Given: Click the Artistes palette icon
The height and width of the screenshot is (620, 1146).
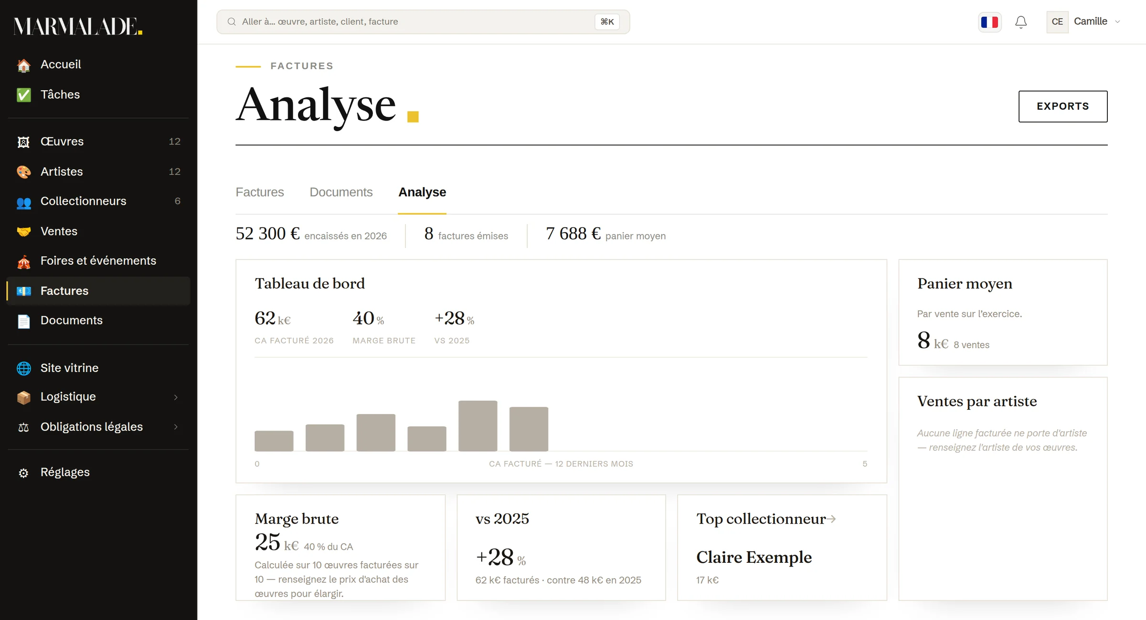Looking at the screenshot, I should pyautogui.click(x=23, y=172).
